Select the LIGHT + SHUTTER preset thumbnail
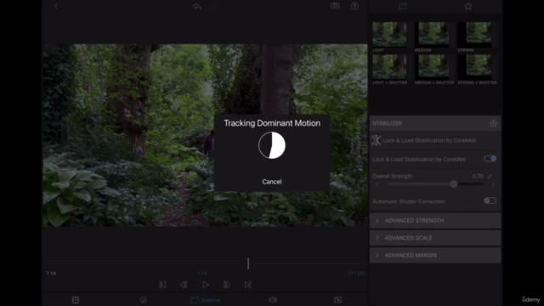The width and height of the screenshot is (544, 306). 389,66
